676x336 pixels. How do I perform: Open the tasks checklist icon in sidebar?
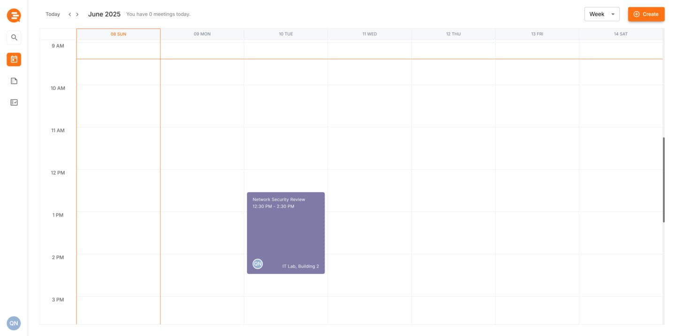coord(14,102)
